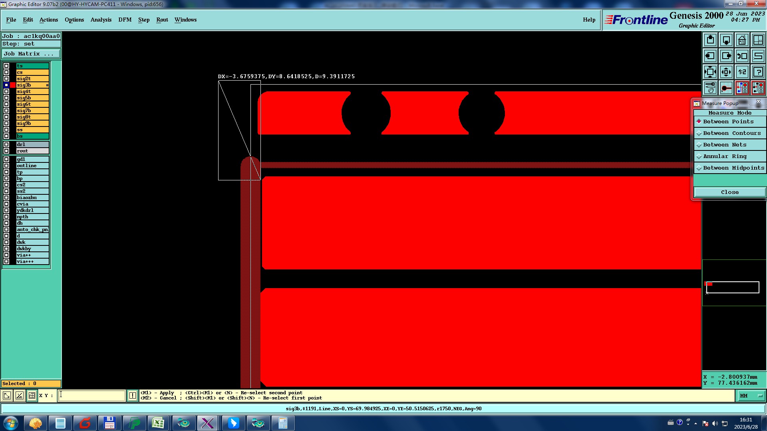
Task: Click the X Y coordinate input field
Action: pos(92,395)
